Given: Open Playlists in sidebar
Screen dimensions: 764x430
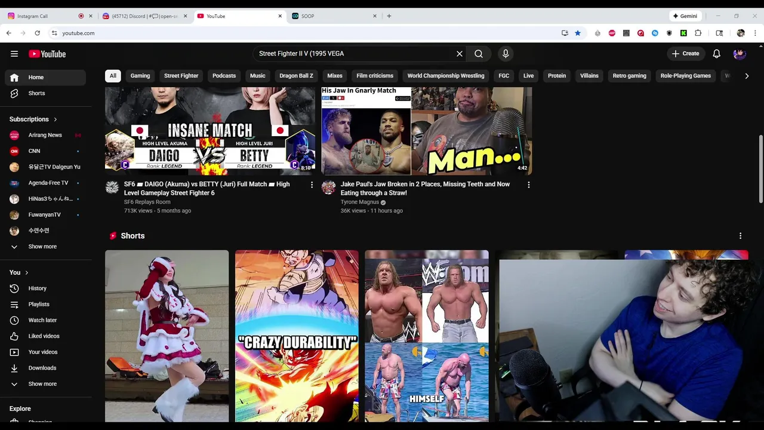Looking at the screenshot, I should coord(45,305).
